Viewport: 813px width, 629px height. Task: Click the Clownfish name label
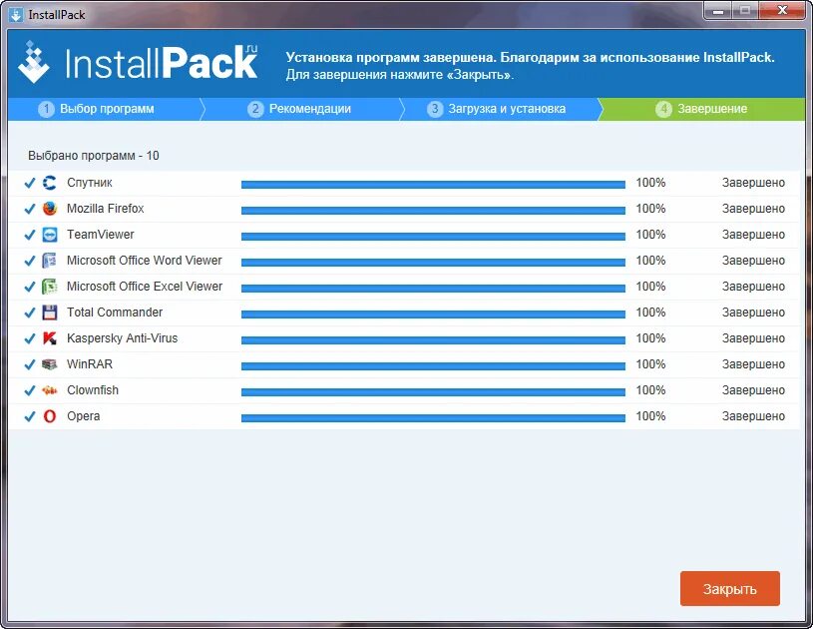tap(93, 390)
